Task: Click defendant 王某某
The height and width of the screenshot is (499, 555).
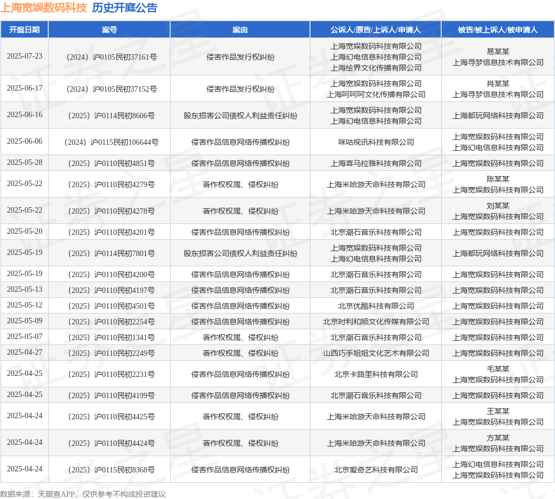Action: (498, 412)
